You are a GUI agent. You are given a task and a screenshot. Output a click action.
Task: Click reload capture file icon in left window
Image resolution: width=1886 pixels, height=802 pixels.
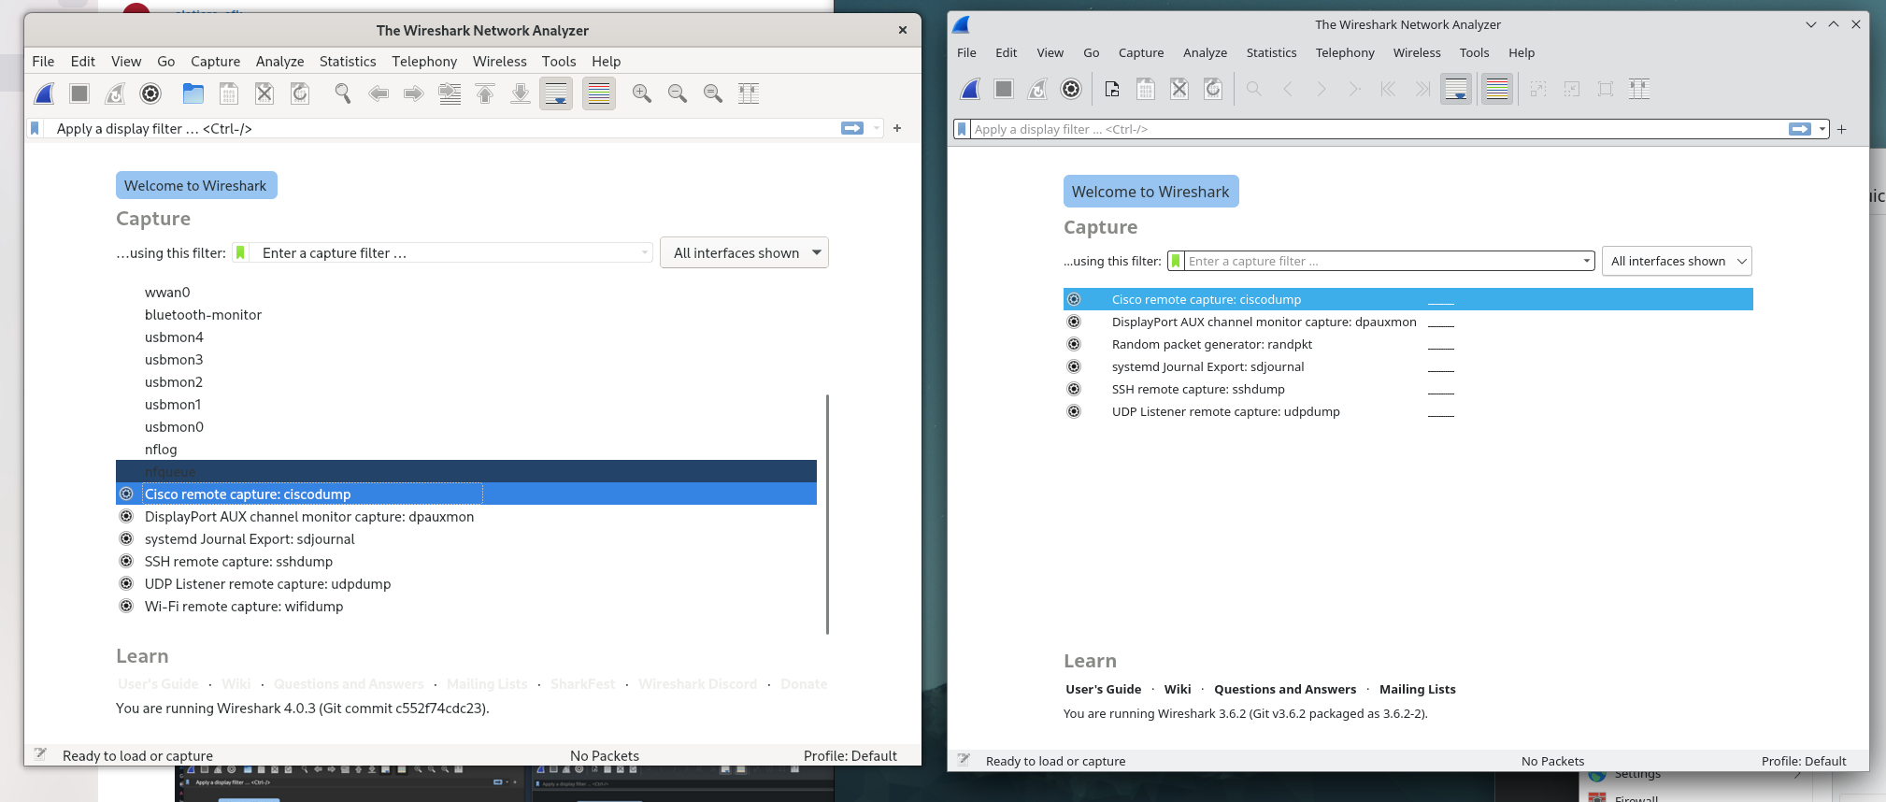point(300,93)
